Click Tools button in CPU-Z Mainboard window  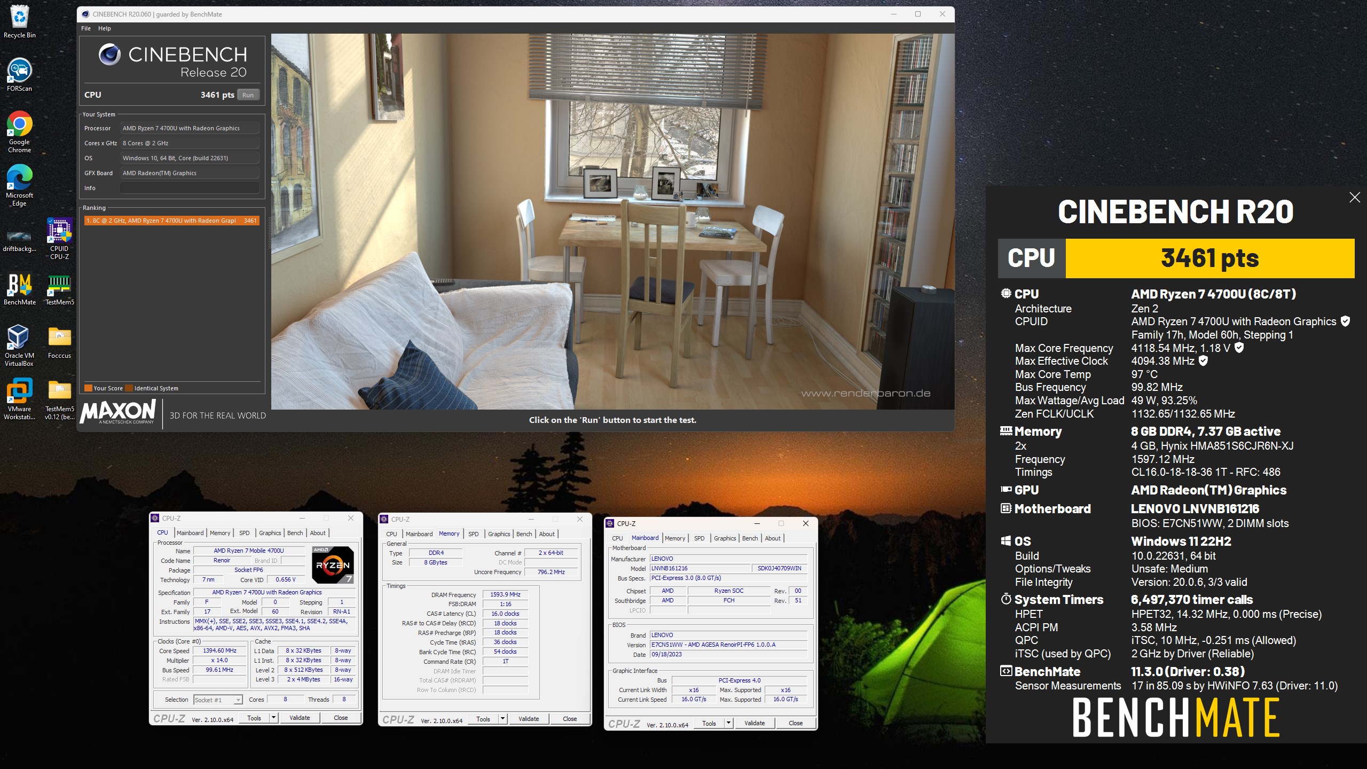point(709,723)
